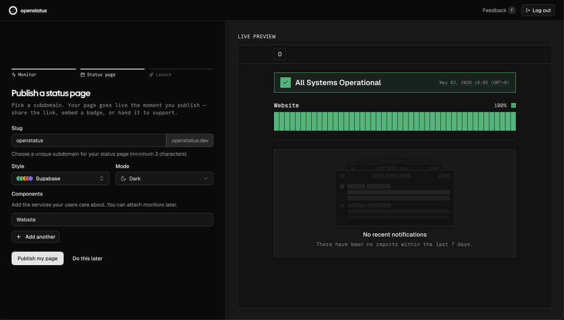Screen dimensions: 564x320
Task: Click the Mode dropdown chevron arrow
Action: 205,179
